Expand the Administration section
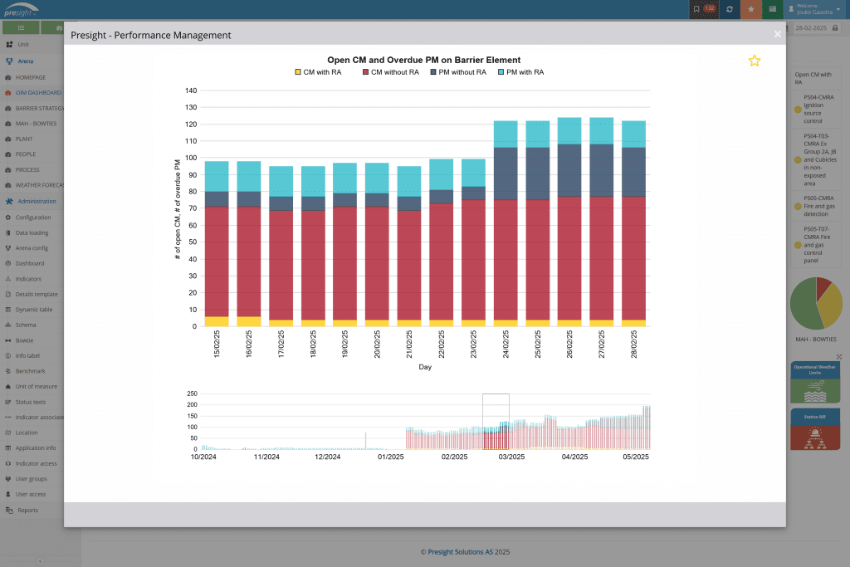 pyautogui.click(x=37, y=201)
